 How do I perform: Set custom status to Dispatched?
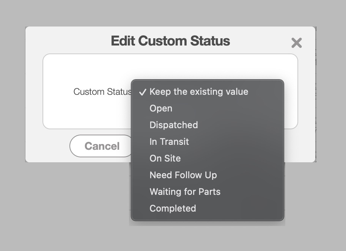coord(174,125)
